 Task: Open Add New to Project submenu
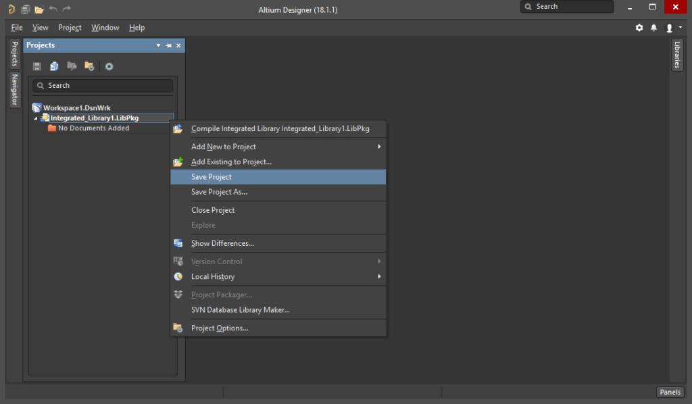click(x=278, y=147)
